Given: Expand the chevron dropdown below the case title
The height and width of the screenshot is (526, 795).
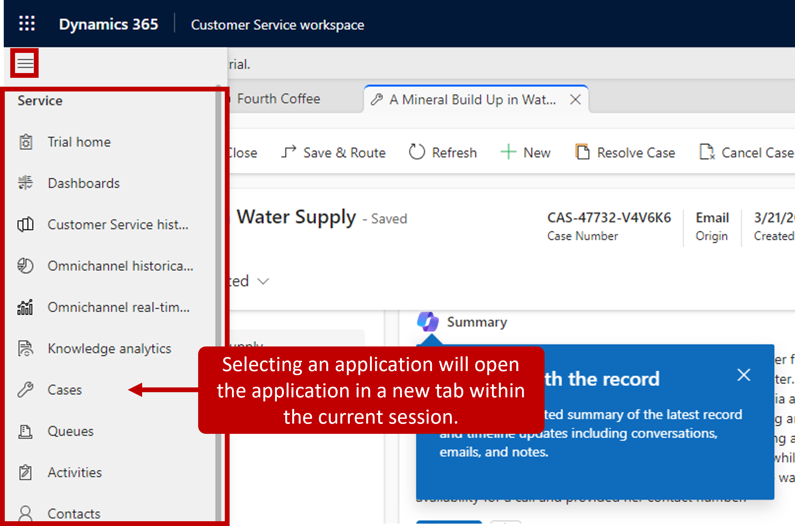Looking at the screenshot, I should 263,281.
